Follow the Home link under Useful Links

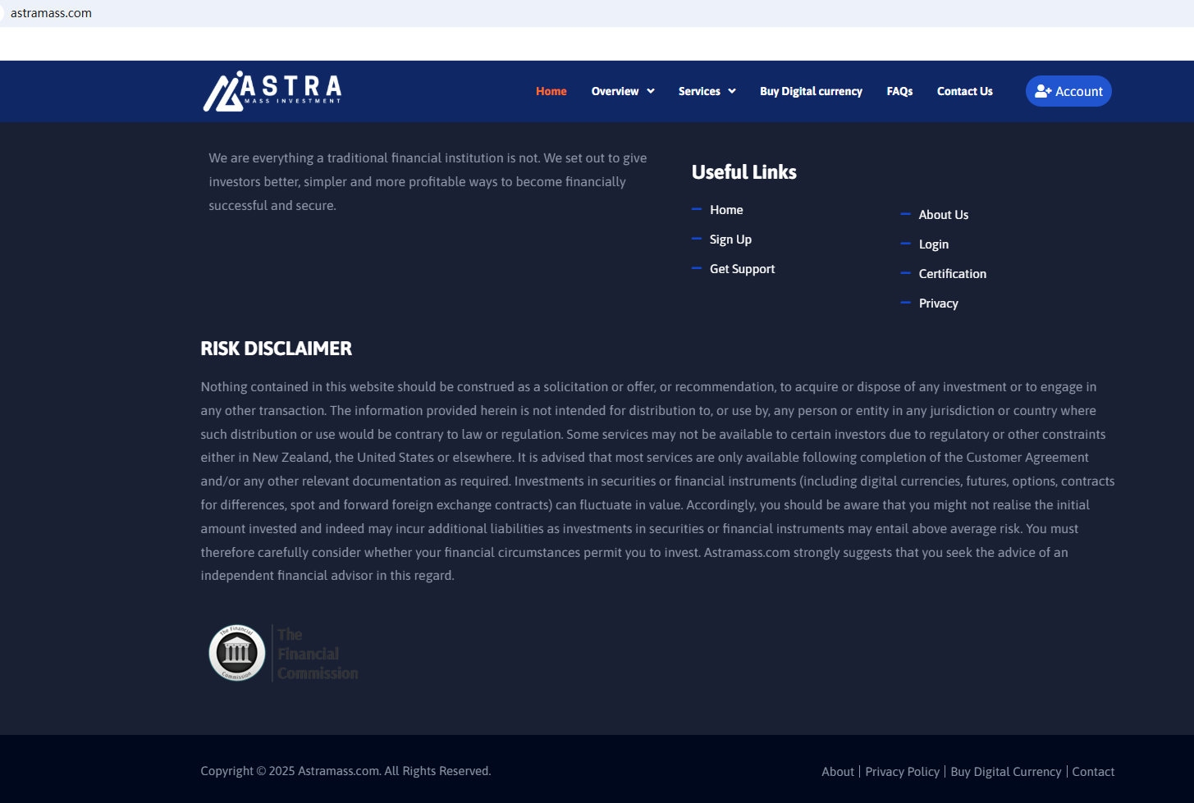coord(726,210)
